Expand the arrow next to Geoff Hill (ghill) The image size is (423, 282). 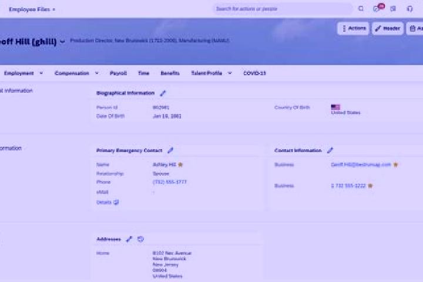tap(62, 42)
